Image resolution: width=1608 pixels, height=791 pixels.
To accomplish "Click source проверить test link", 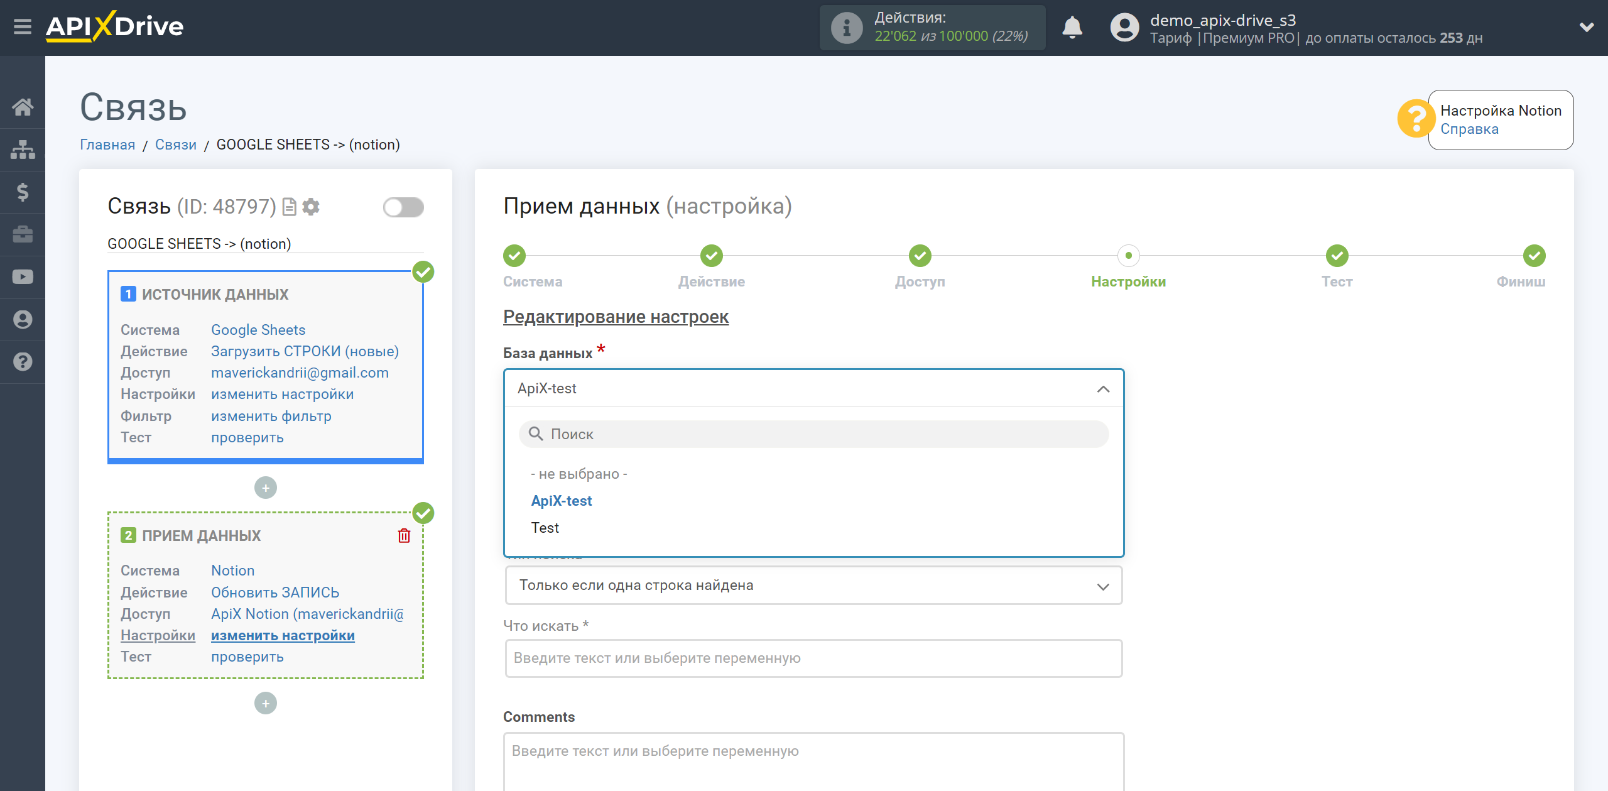I will point(247,437).
